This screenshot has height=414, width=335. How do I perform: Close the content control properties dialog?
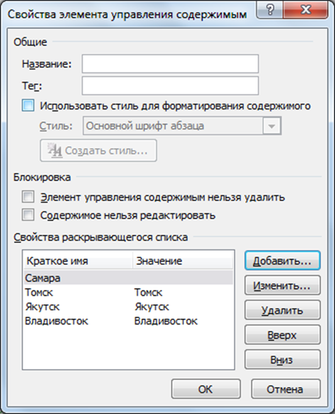tap(305, 10)
